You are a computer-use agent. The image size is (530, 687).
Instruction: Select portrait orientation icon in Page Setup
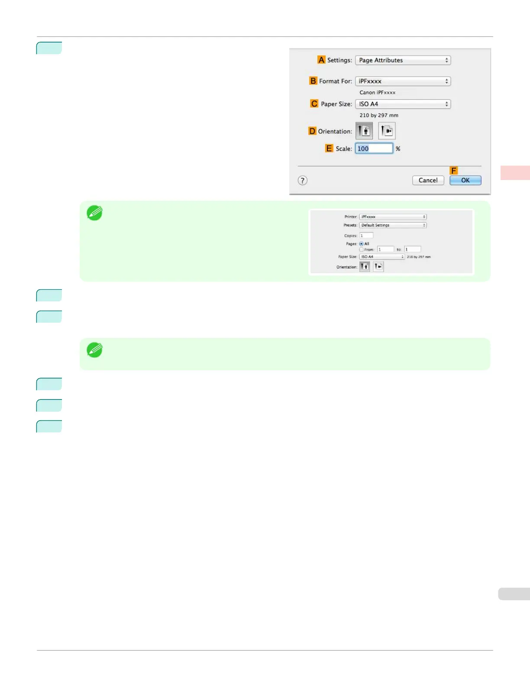pyautogui.click(x=364, y=131)
